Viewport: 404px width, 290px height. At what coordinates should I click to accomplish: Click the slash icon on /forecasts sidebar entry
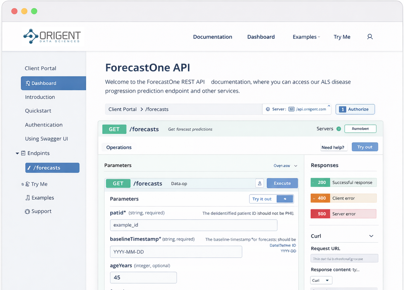[29, 168]
